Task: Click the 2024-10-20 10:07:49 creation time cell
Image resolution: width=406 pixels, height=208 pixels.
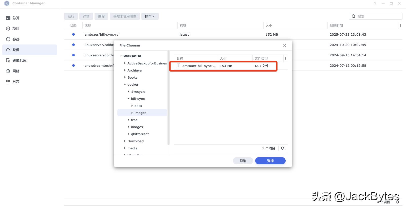Action: 348,45
